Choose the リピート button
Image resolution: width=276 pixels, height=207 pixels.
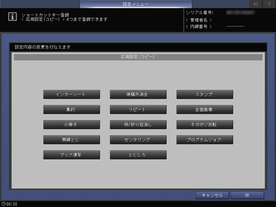pos(138,109)
